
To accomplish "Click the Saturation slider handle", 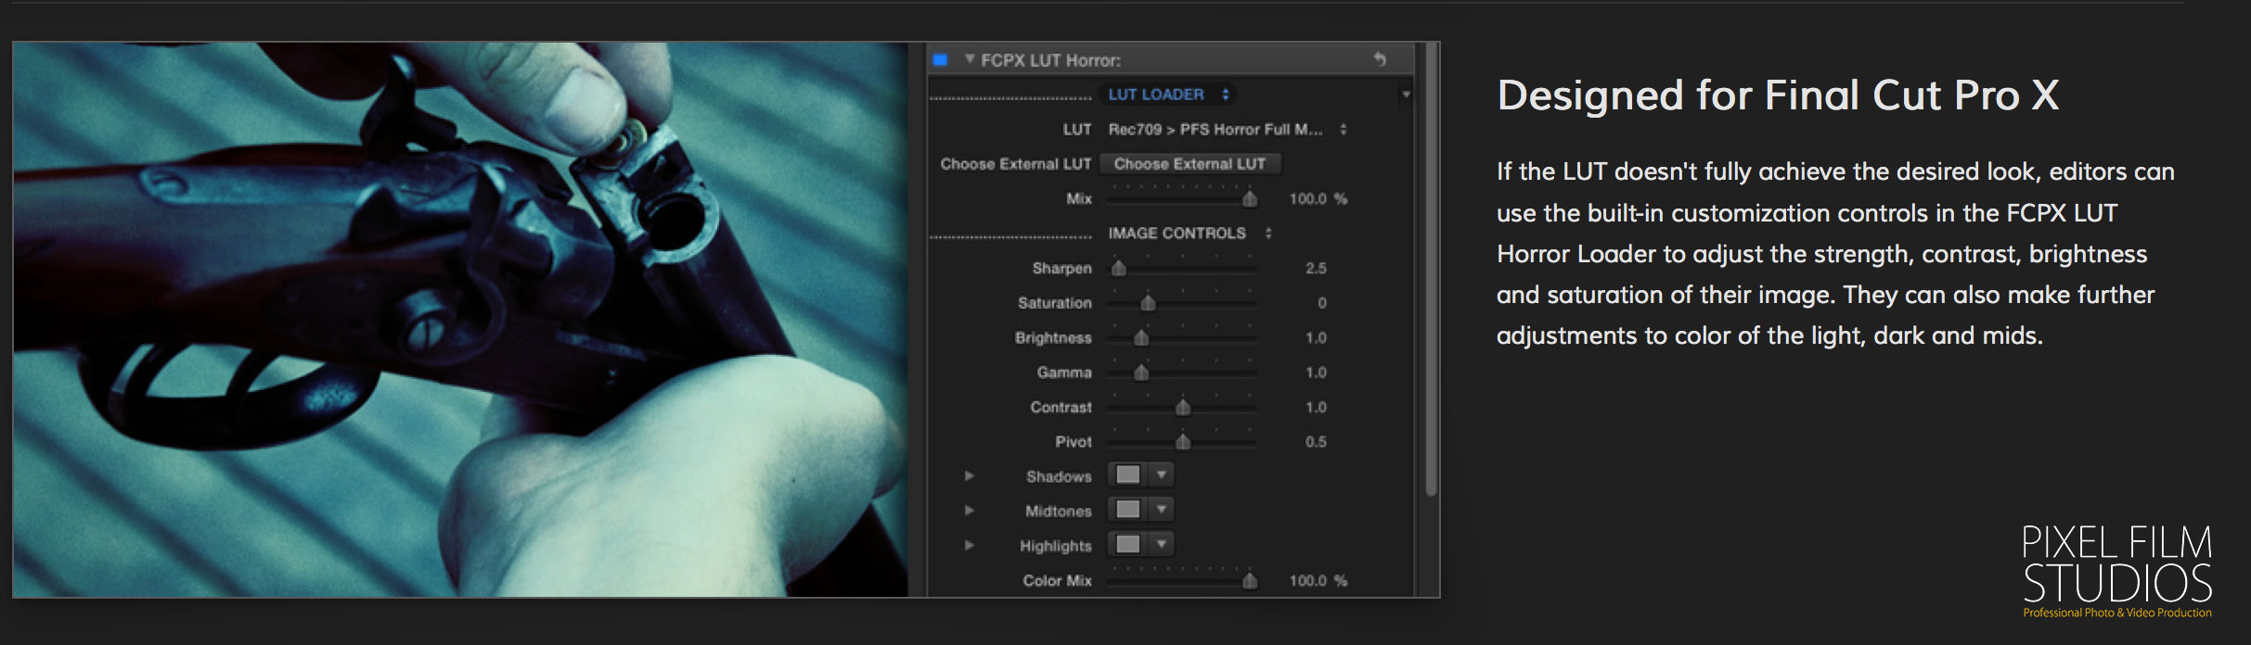I will [1148, 303].
